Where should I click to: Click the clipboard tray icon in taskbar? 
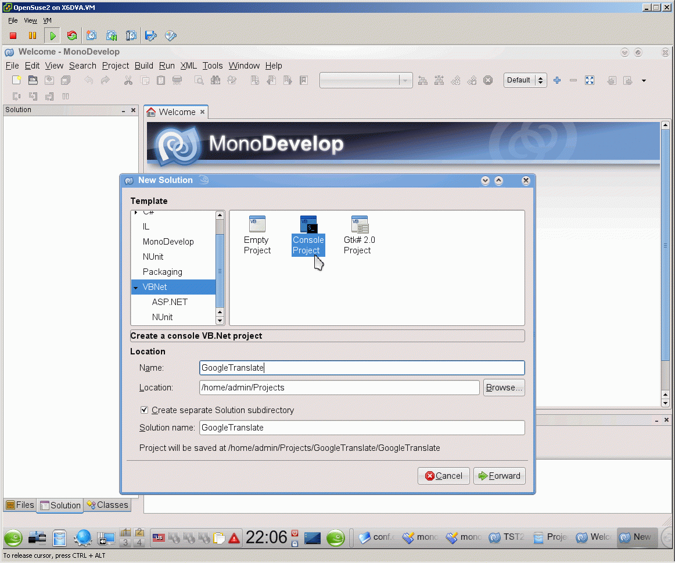219,538
